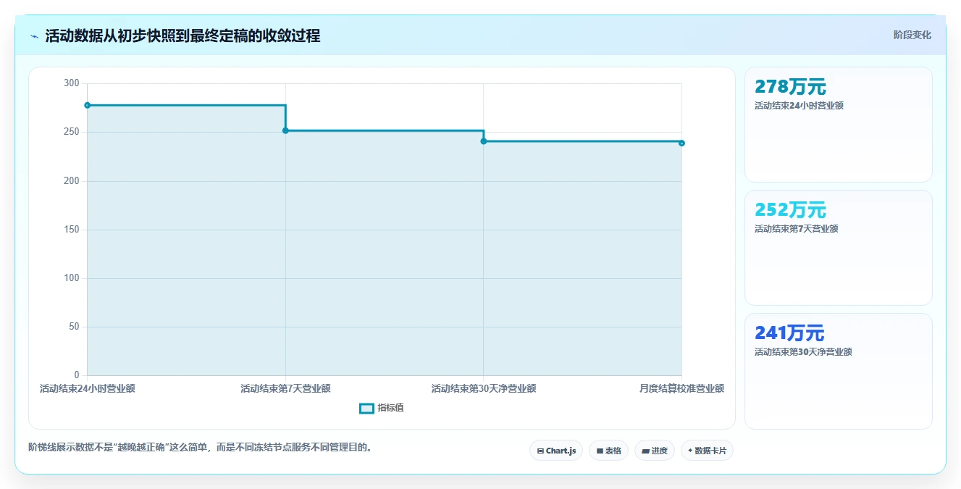This screenshot has width=961, height=489.
Task: Click the chart data point at 月度结算校准营业额
Action: click(x=681, y=143)
